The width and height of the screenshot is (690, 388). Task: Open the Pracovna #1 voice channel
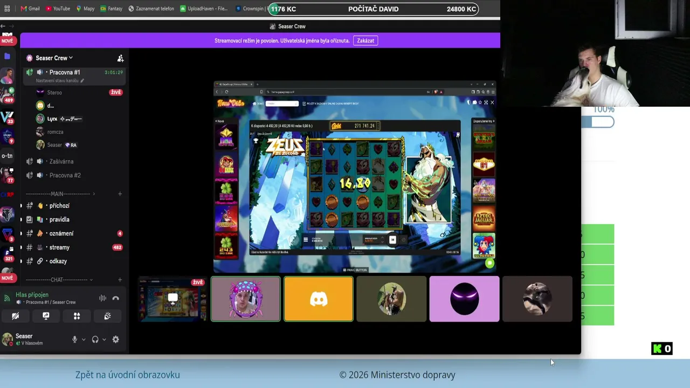74,72
